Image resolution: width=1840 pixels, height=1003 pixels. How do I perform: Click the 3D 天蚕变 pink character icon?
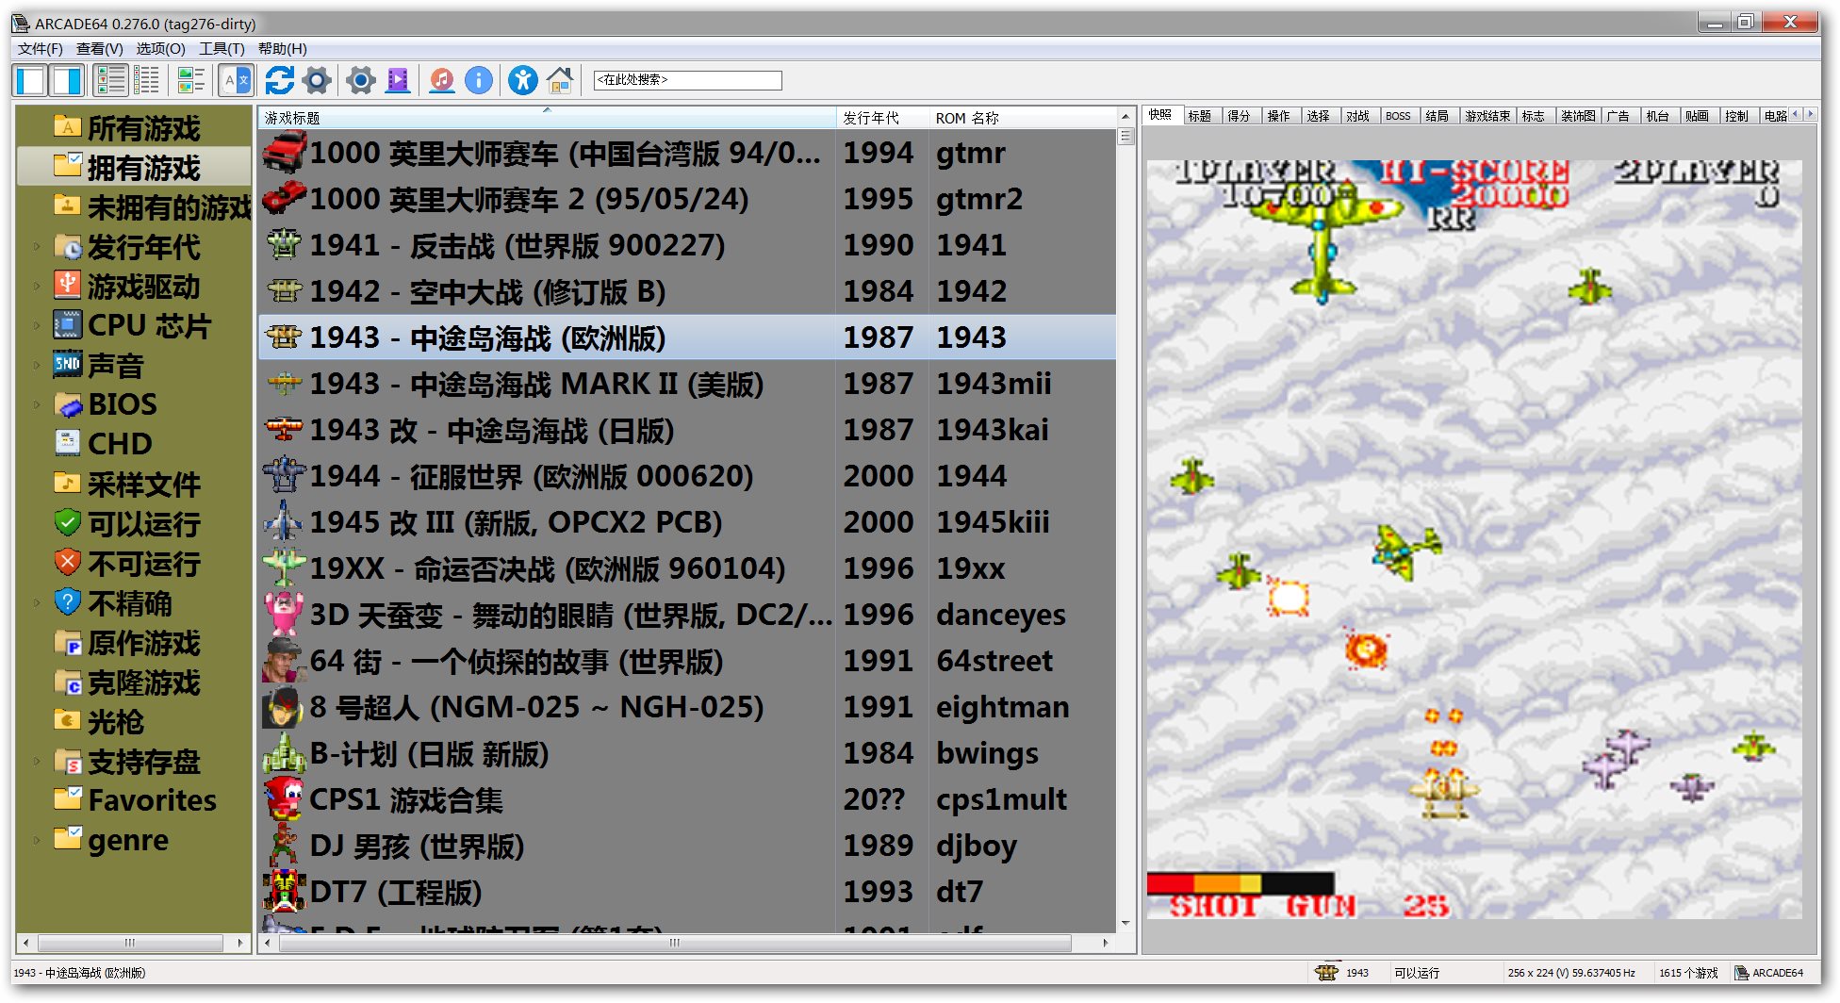[x=284, y=614]
